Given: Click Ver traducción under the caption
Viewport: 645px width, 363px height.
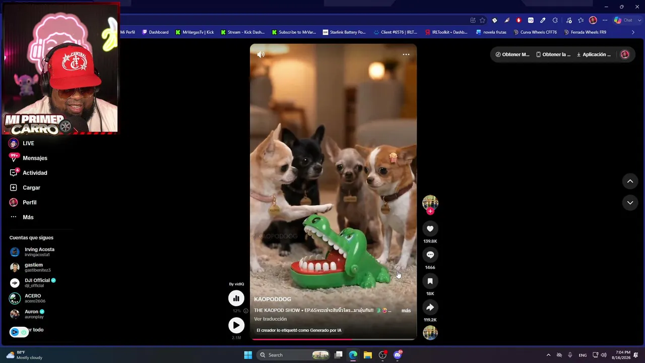Looking at the screenshot, I should pos(270,319).
